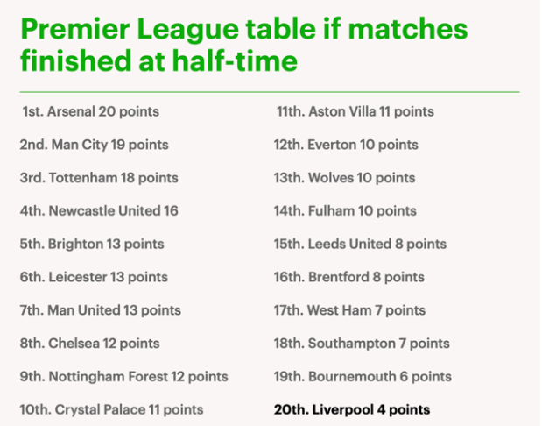Select the 17th. West Ham 7 points row
The height and width of the screenshot is (426, 542).
pos(349,310)
